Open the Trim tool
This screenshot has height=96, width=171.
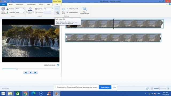point(63,11)
